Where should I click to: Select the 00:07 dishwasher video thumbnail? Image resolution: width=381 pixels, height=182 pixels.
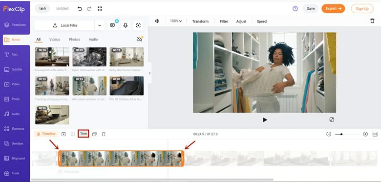coord(89,57)
